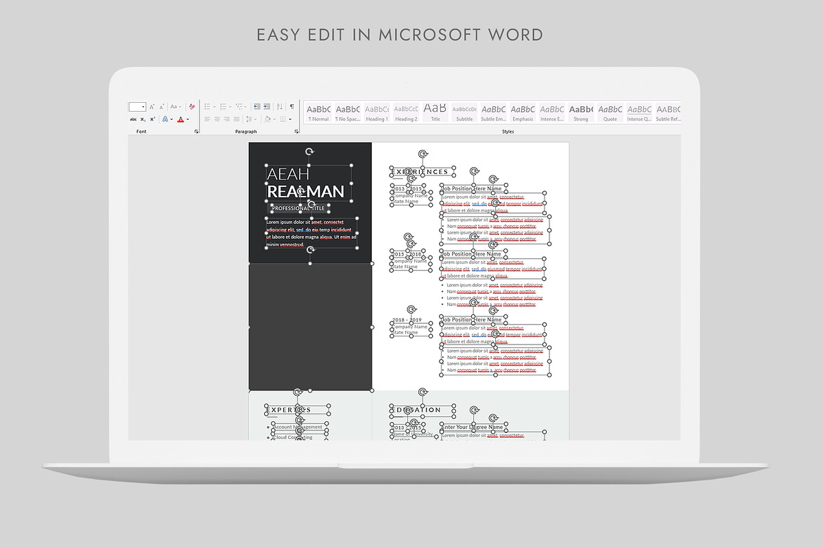
Task: Open the Font dialog launcher
Action: click(196, 132)
